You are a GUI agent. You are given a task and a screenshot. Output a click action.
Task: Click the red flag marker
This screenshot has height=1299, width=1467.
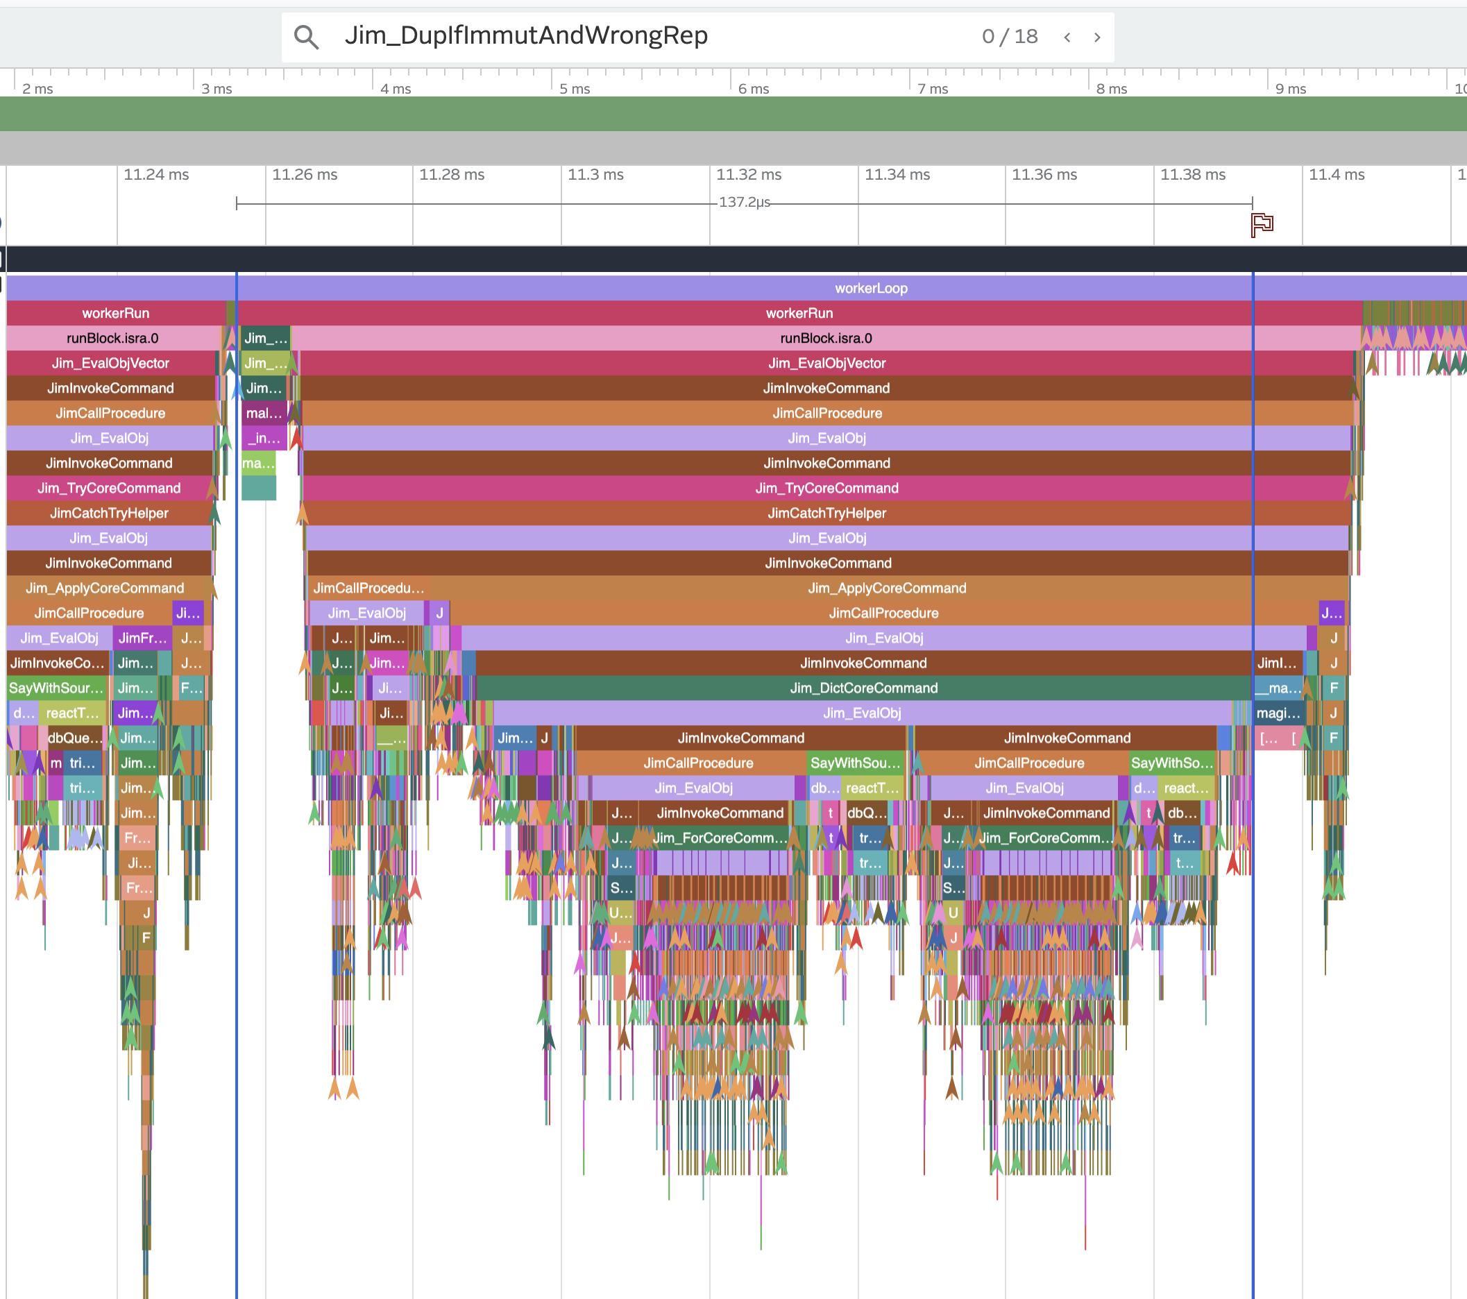[1261, 225]
